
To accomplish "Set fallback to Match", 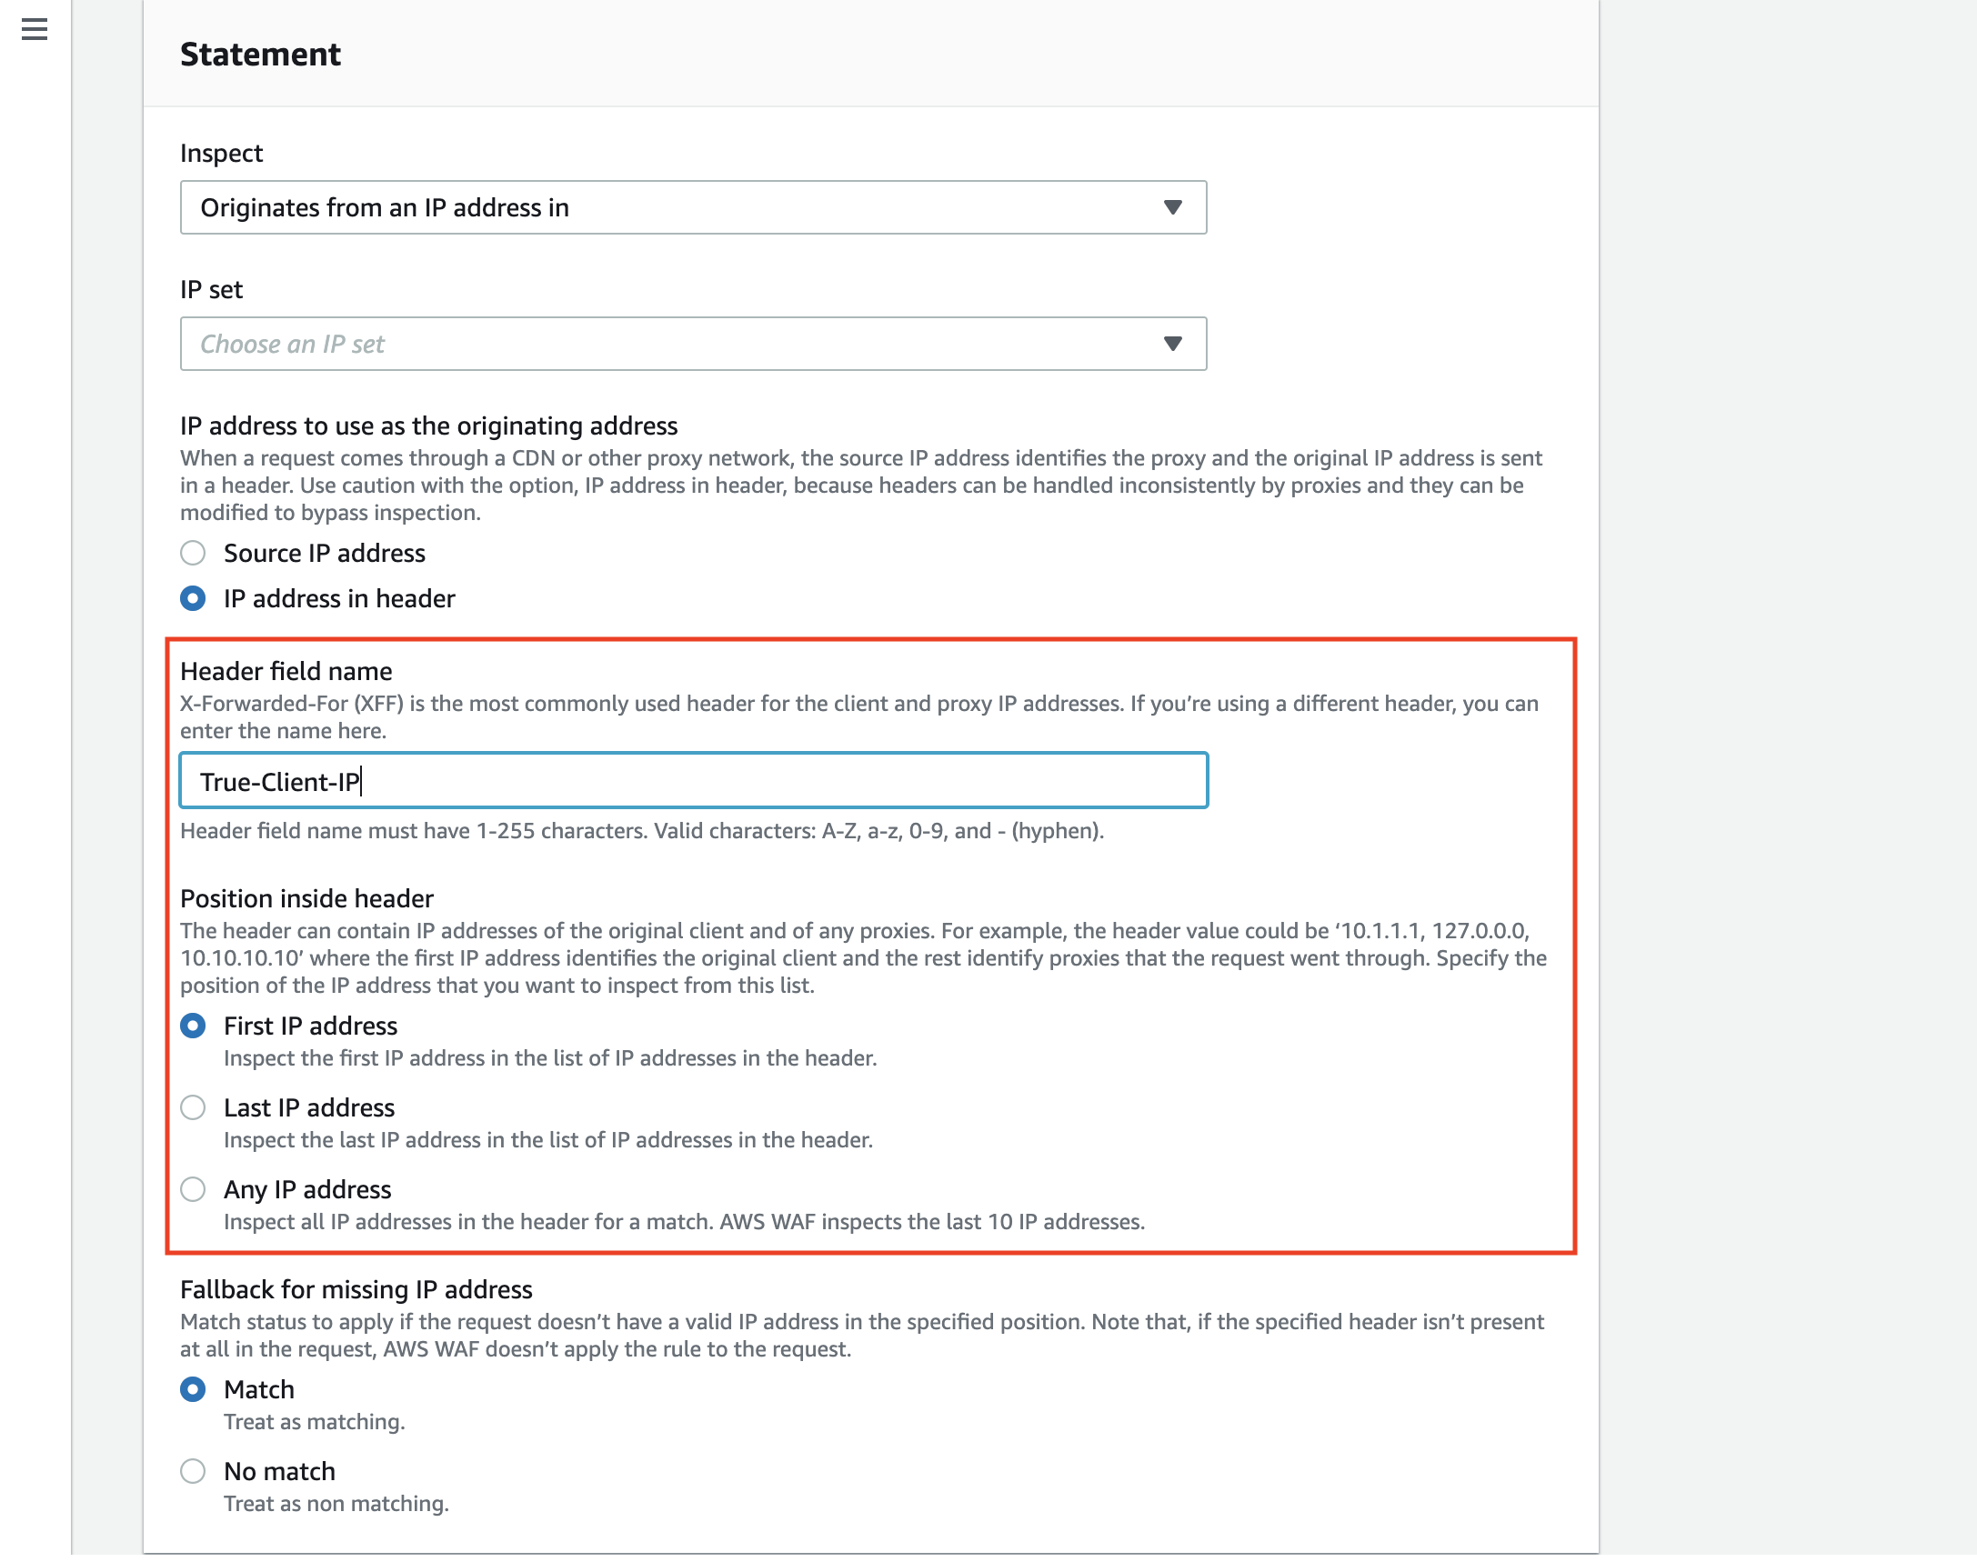I will [x=193, y=1389].
